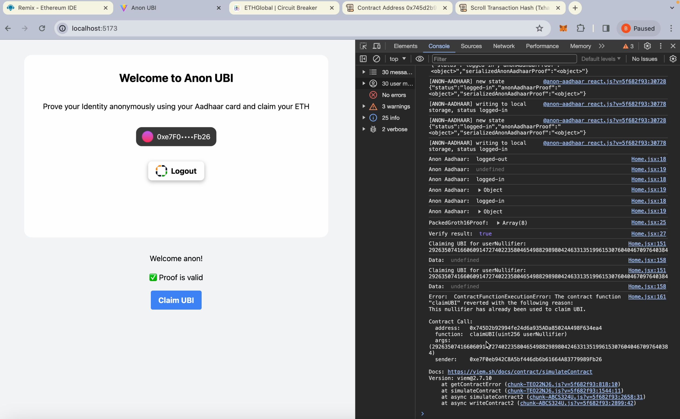Click the Claim UBI button
680x419 pixels.
[x=176, y=300]
